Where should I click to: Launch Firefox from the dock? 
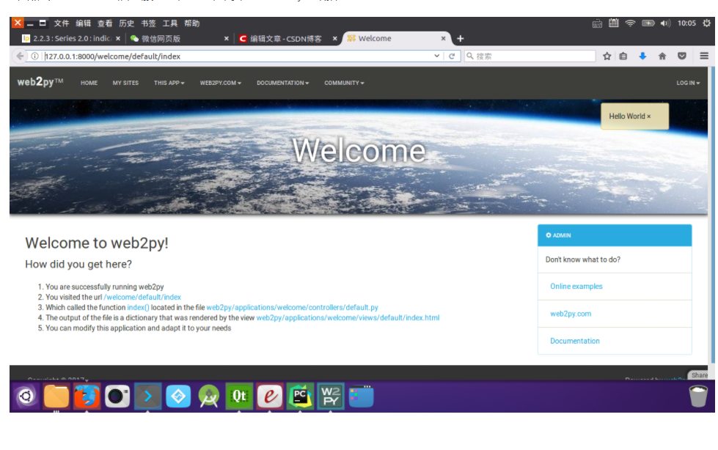[x=87, y=396]
